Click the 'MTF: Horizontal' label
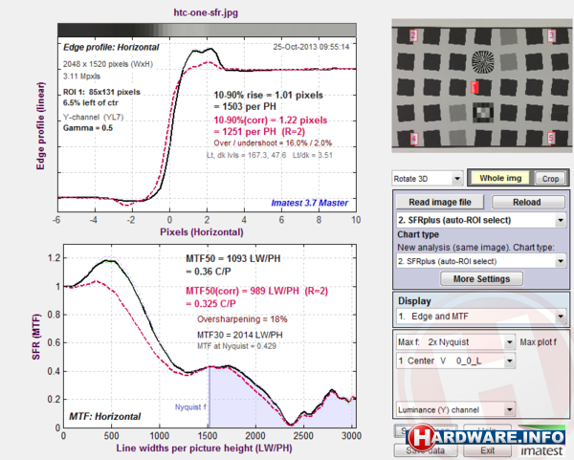The height and width of the screenshot is (460, 574). click(105, 416)
